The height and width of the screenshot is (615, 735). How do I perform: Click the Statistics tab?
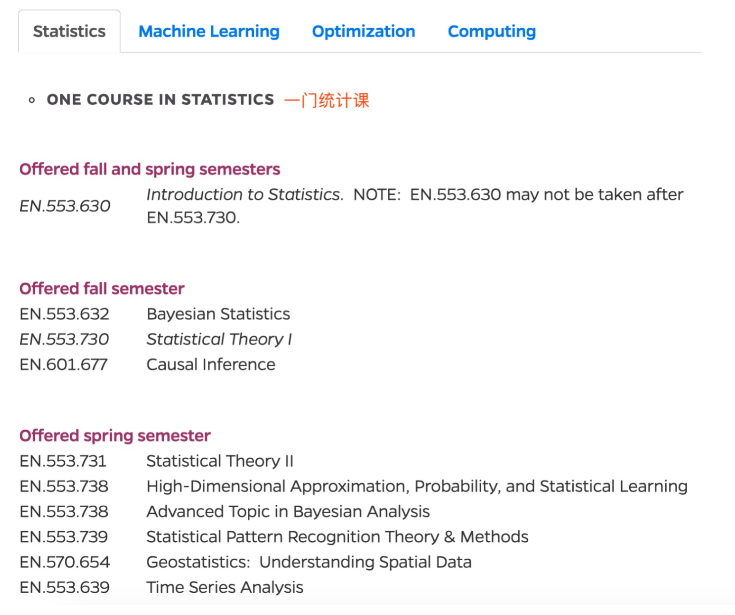[x=69, y=32]
